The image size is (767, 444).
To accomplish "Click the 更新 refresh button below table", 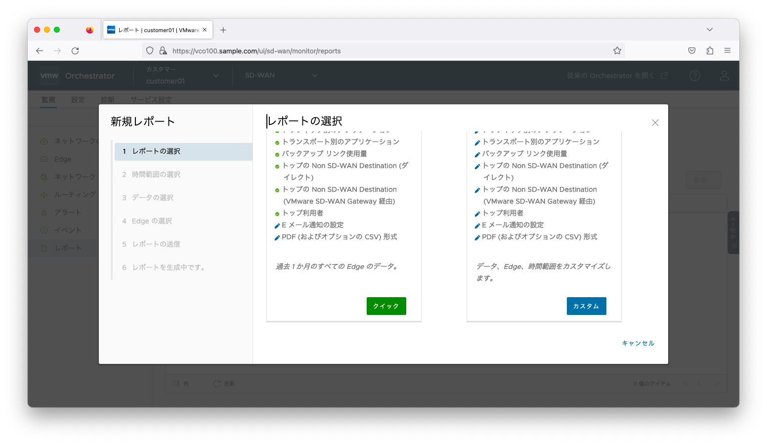I will click(224, 384).
